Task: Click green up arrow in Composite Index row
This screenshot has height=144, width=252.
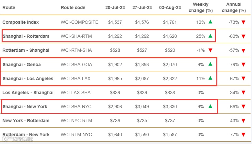Action: 210,22
